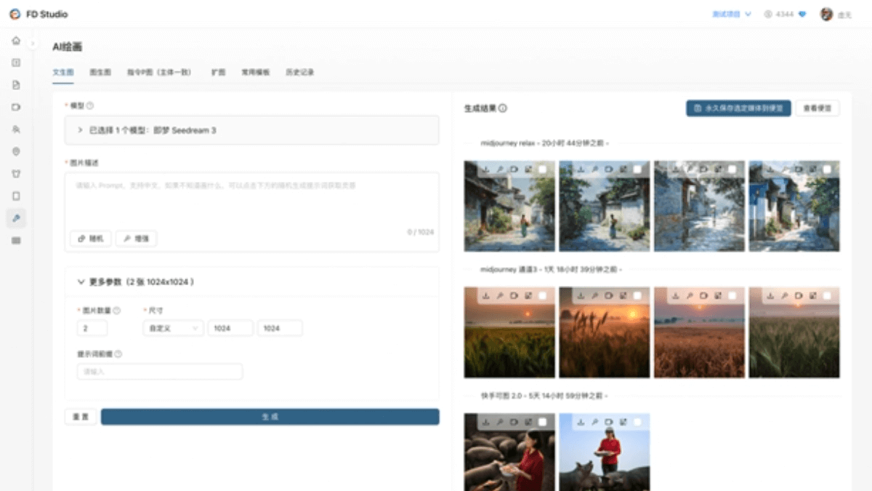Screen dimensions: 872x491
Task: Click the 随机 random prompt button
Action: tap(91, 238)
